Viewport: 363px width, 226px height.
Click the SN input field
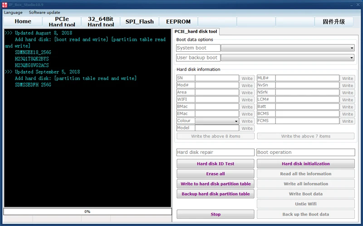[217, 78]
